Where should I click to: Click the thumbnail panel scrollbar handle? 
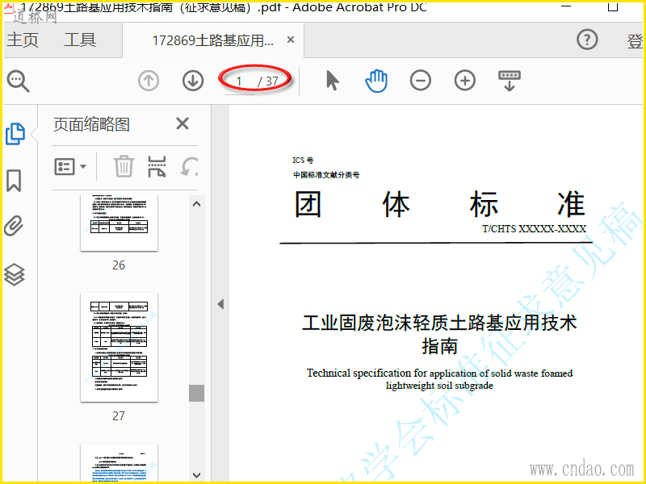tap(196, 393)
